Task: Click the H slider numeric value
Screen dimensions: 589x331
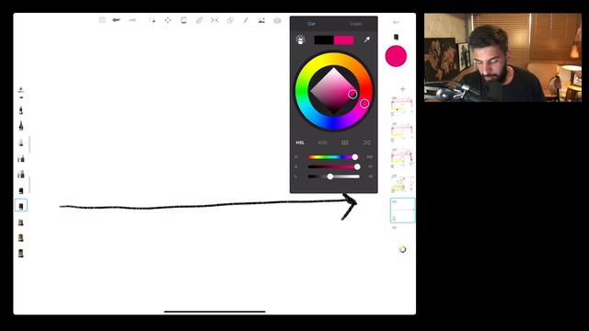Action: click(370, 157)
